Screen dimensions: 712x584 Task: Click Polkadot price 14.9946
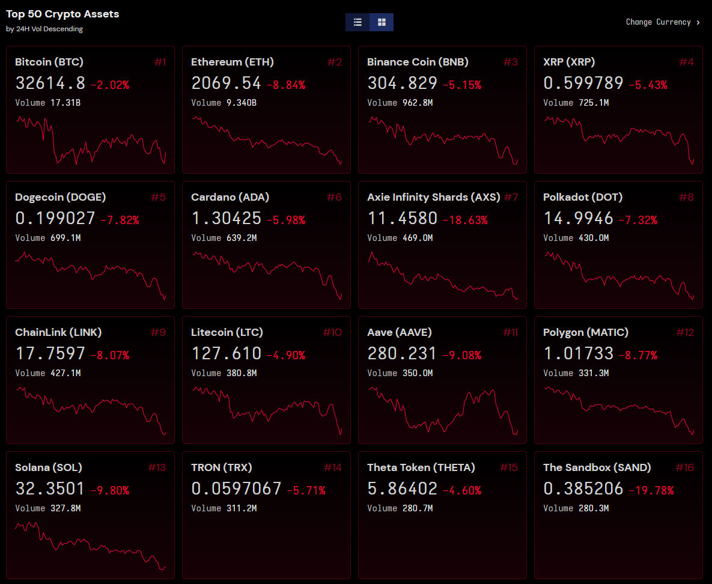coord(579,219)
